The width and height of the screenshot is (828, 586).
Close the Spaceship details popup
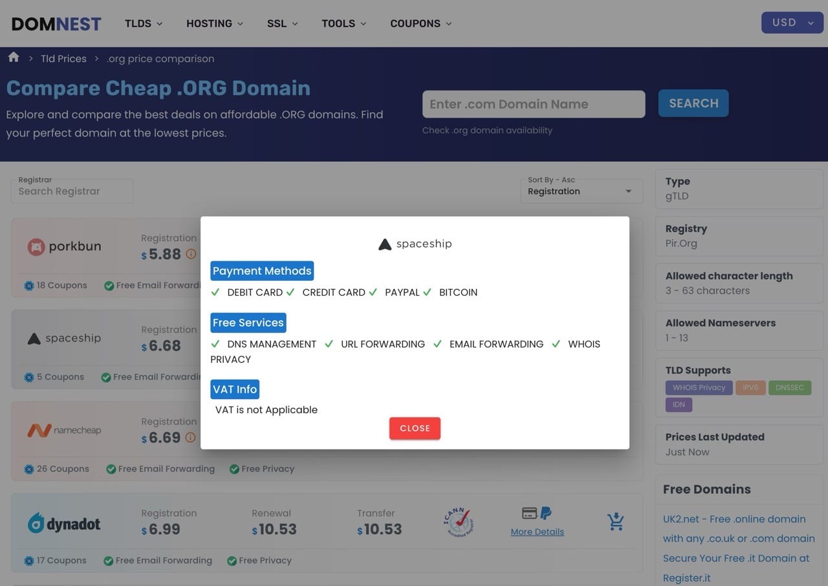pos(415,428)
